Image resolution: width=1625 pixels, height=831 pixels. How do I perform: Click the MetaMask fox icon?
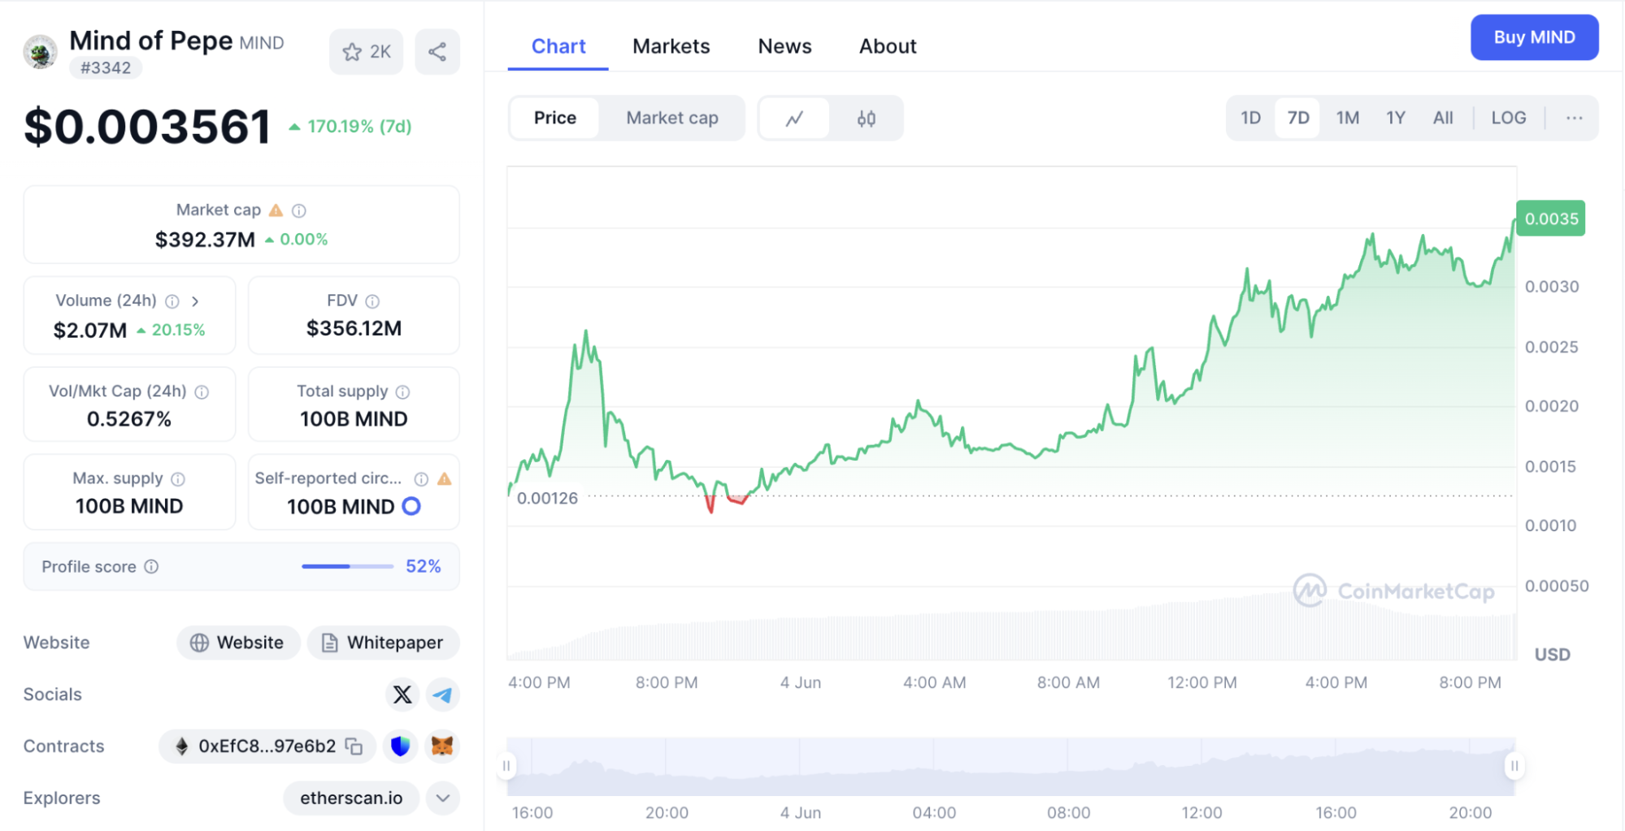tap(442, 746)
